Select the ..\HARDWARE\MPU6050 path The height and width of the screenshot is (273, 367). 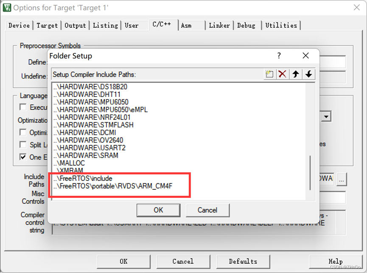tap(91, 102)
